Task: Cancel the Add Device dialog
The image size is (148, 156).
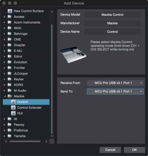Action: pyautogui.click(x=110, y=150)
